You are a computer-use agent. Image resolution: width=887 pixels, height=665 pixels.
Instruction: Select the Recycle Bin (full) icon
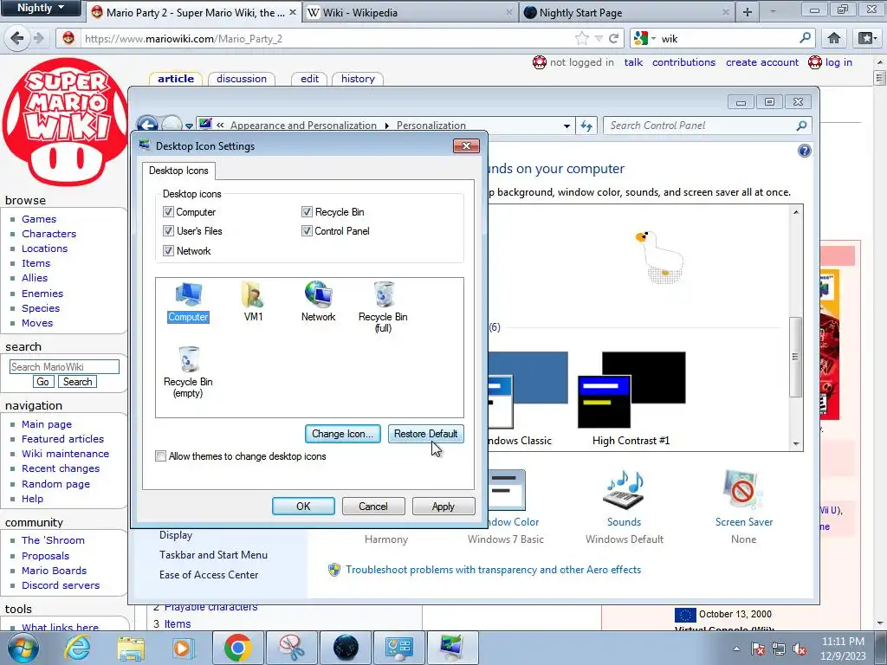click(383, 307)
